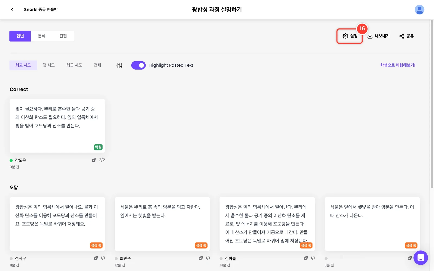434x271 pixels.
Task: Open attempts icon for 강도윤's card
Action: pyautogui.click(x=94, y=160)
